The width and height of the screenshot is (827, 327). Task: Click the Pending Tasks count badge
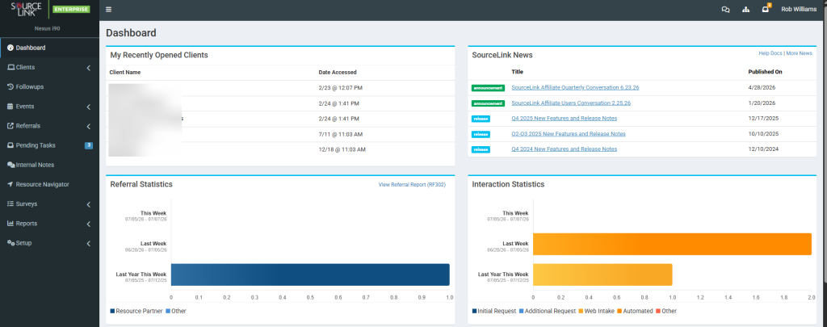click(89, 145)
